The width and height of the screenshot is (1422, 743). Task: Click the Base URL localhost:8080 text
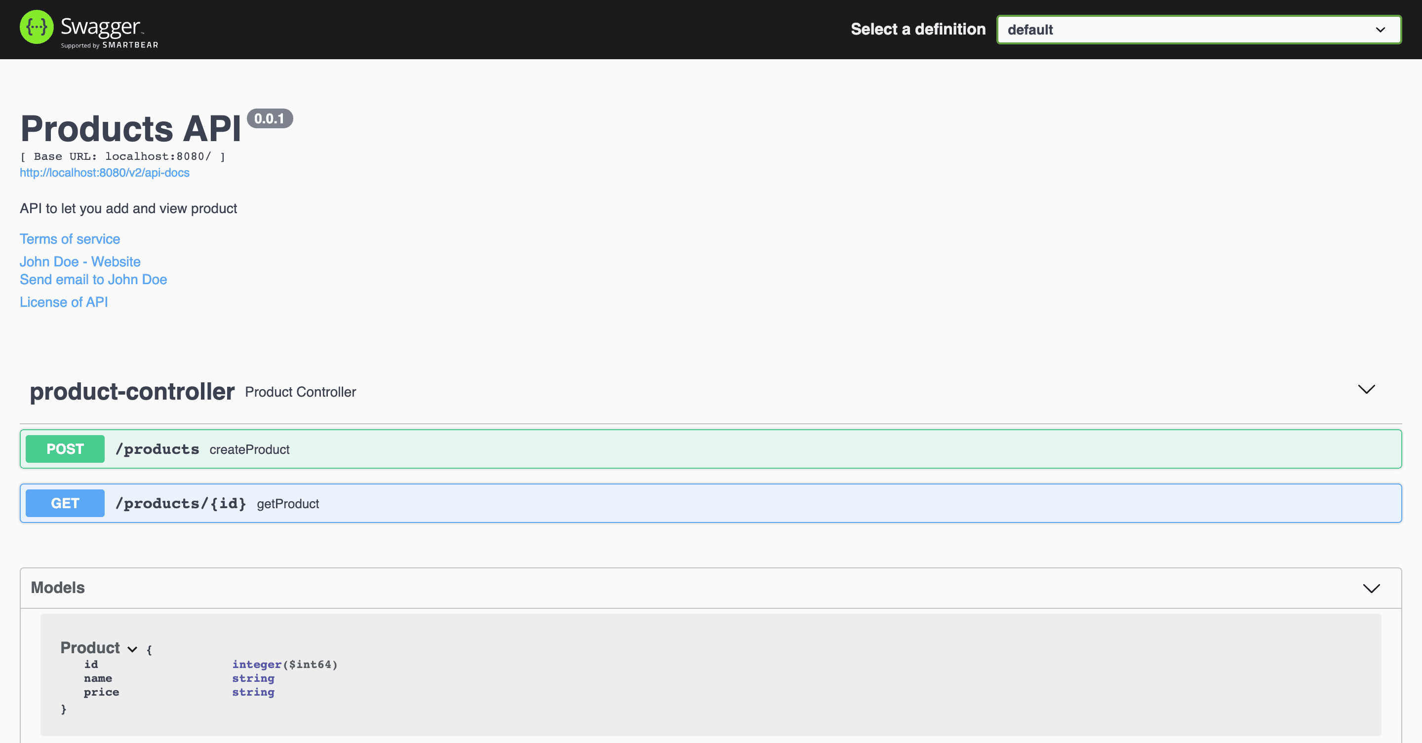[122, 156]
